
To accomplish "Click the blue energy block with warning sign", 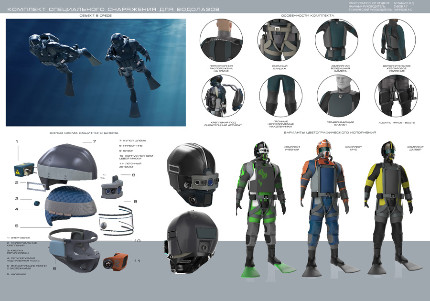I will [24, 170].
